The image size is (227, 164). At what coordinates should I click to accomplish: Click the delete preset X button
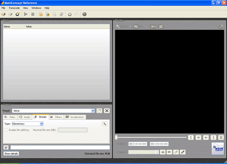point(107,111)
